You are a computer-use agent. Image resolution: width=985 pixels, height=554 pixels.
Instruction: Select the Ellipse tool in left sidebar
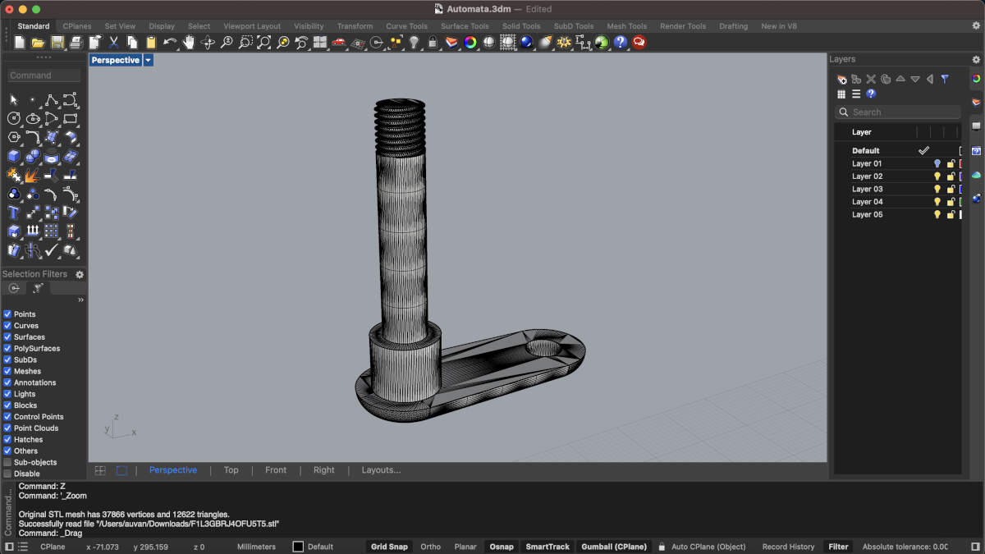click(x=33, y=118)
